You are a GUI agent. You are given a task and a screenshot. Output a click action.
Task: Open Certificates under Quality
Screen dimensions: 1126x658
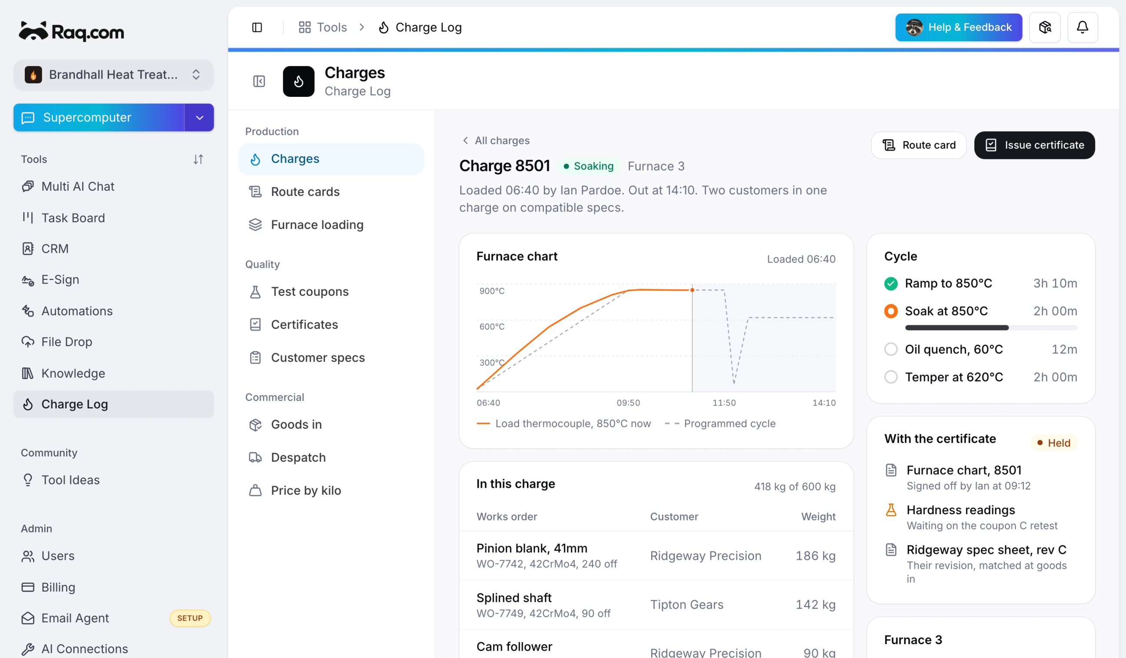[331, 325]
